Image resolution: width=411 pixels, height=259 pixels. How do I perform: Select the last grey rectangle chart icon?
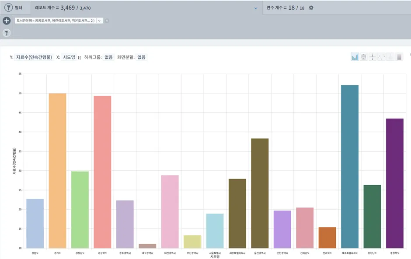399,57
